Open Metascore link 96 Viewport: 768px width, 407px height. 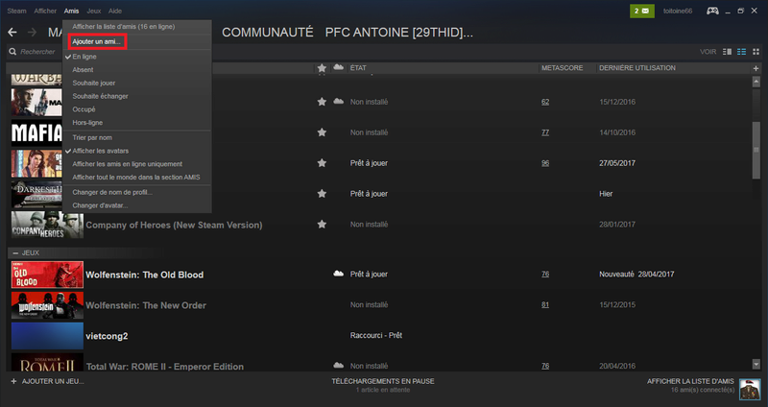pyautogui.click(x=545, y=163)
